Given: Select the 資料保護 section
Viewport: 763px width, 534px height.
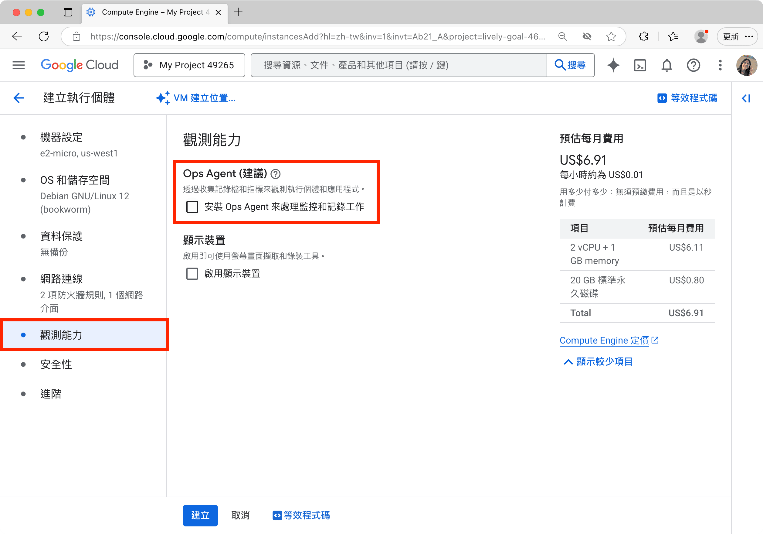Looking at the screenshot, I should 83,244.
